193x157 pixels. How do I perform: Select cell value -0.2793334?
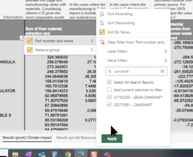183,120
